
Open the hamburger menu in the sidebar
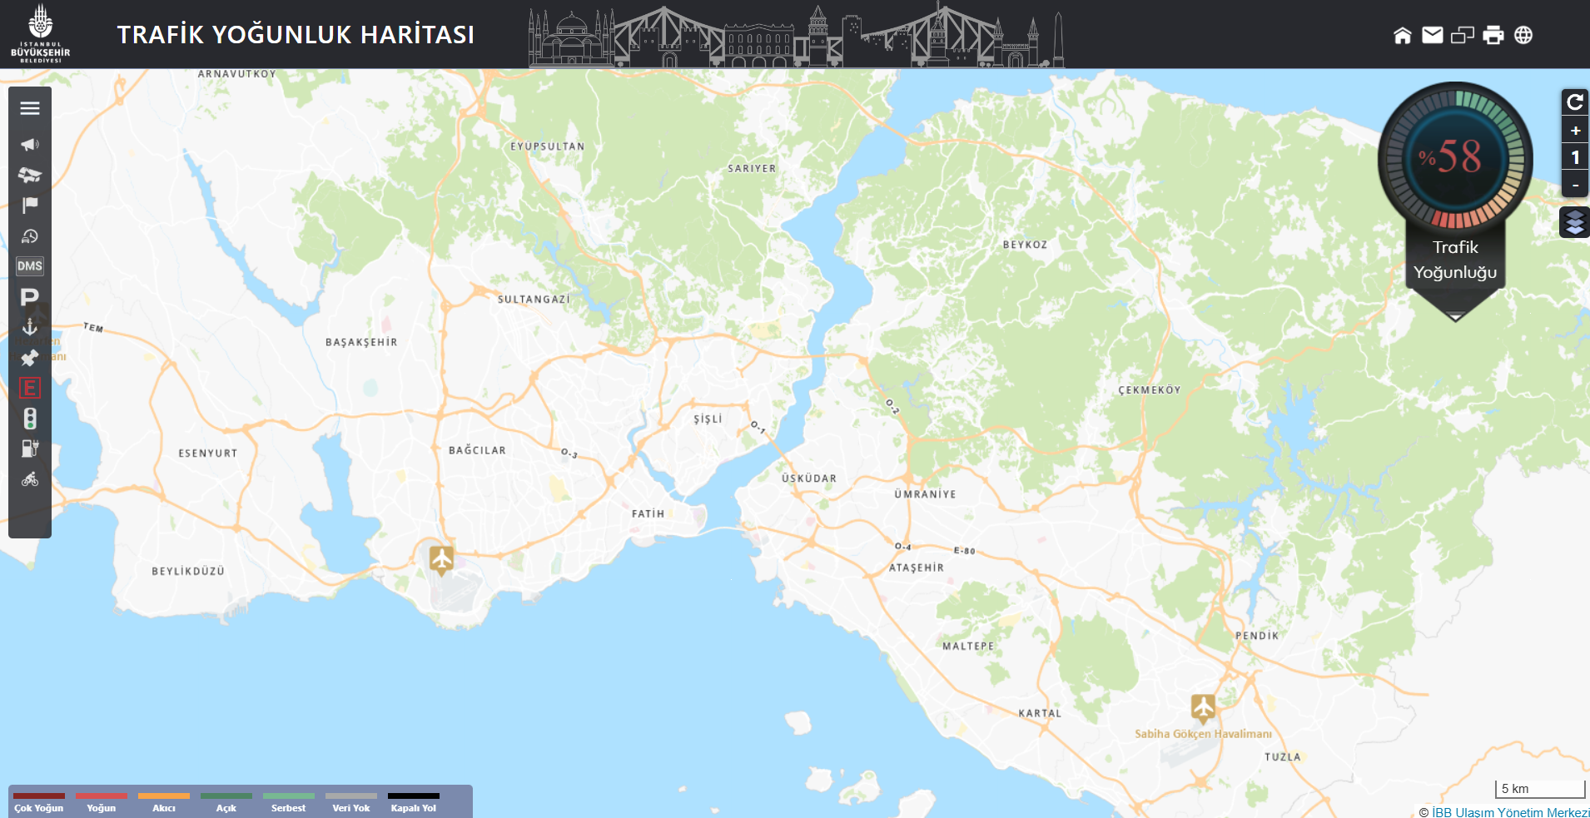[30, 108]
